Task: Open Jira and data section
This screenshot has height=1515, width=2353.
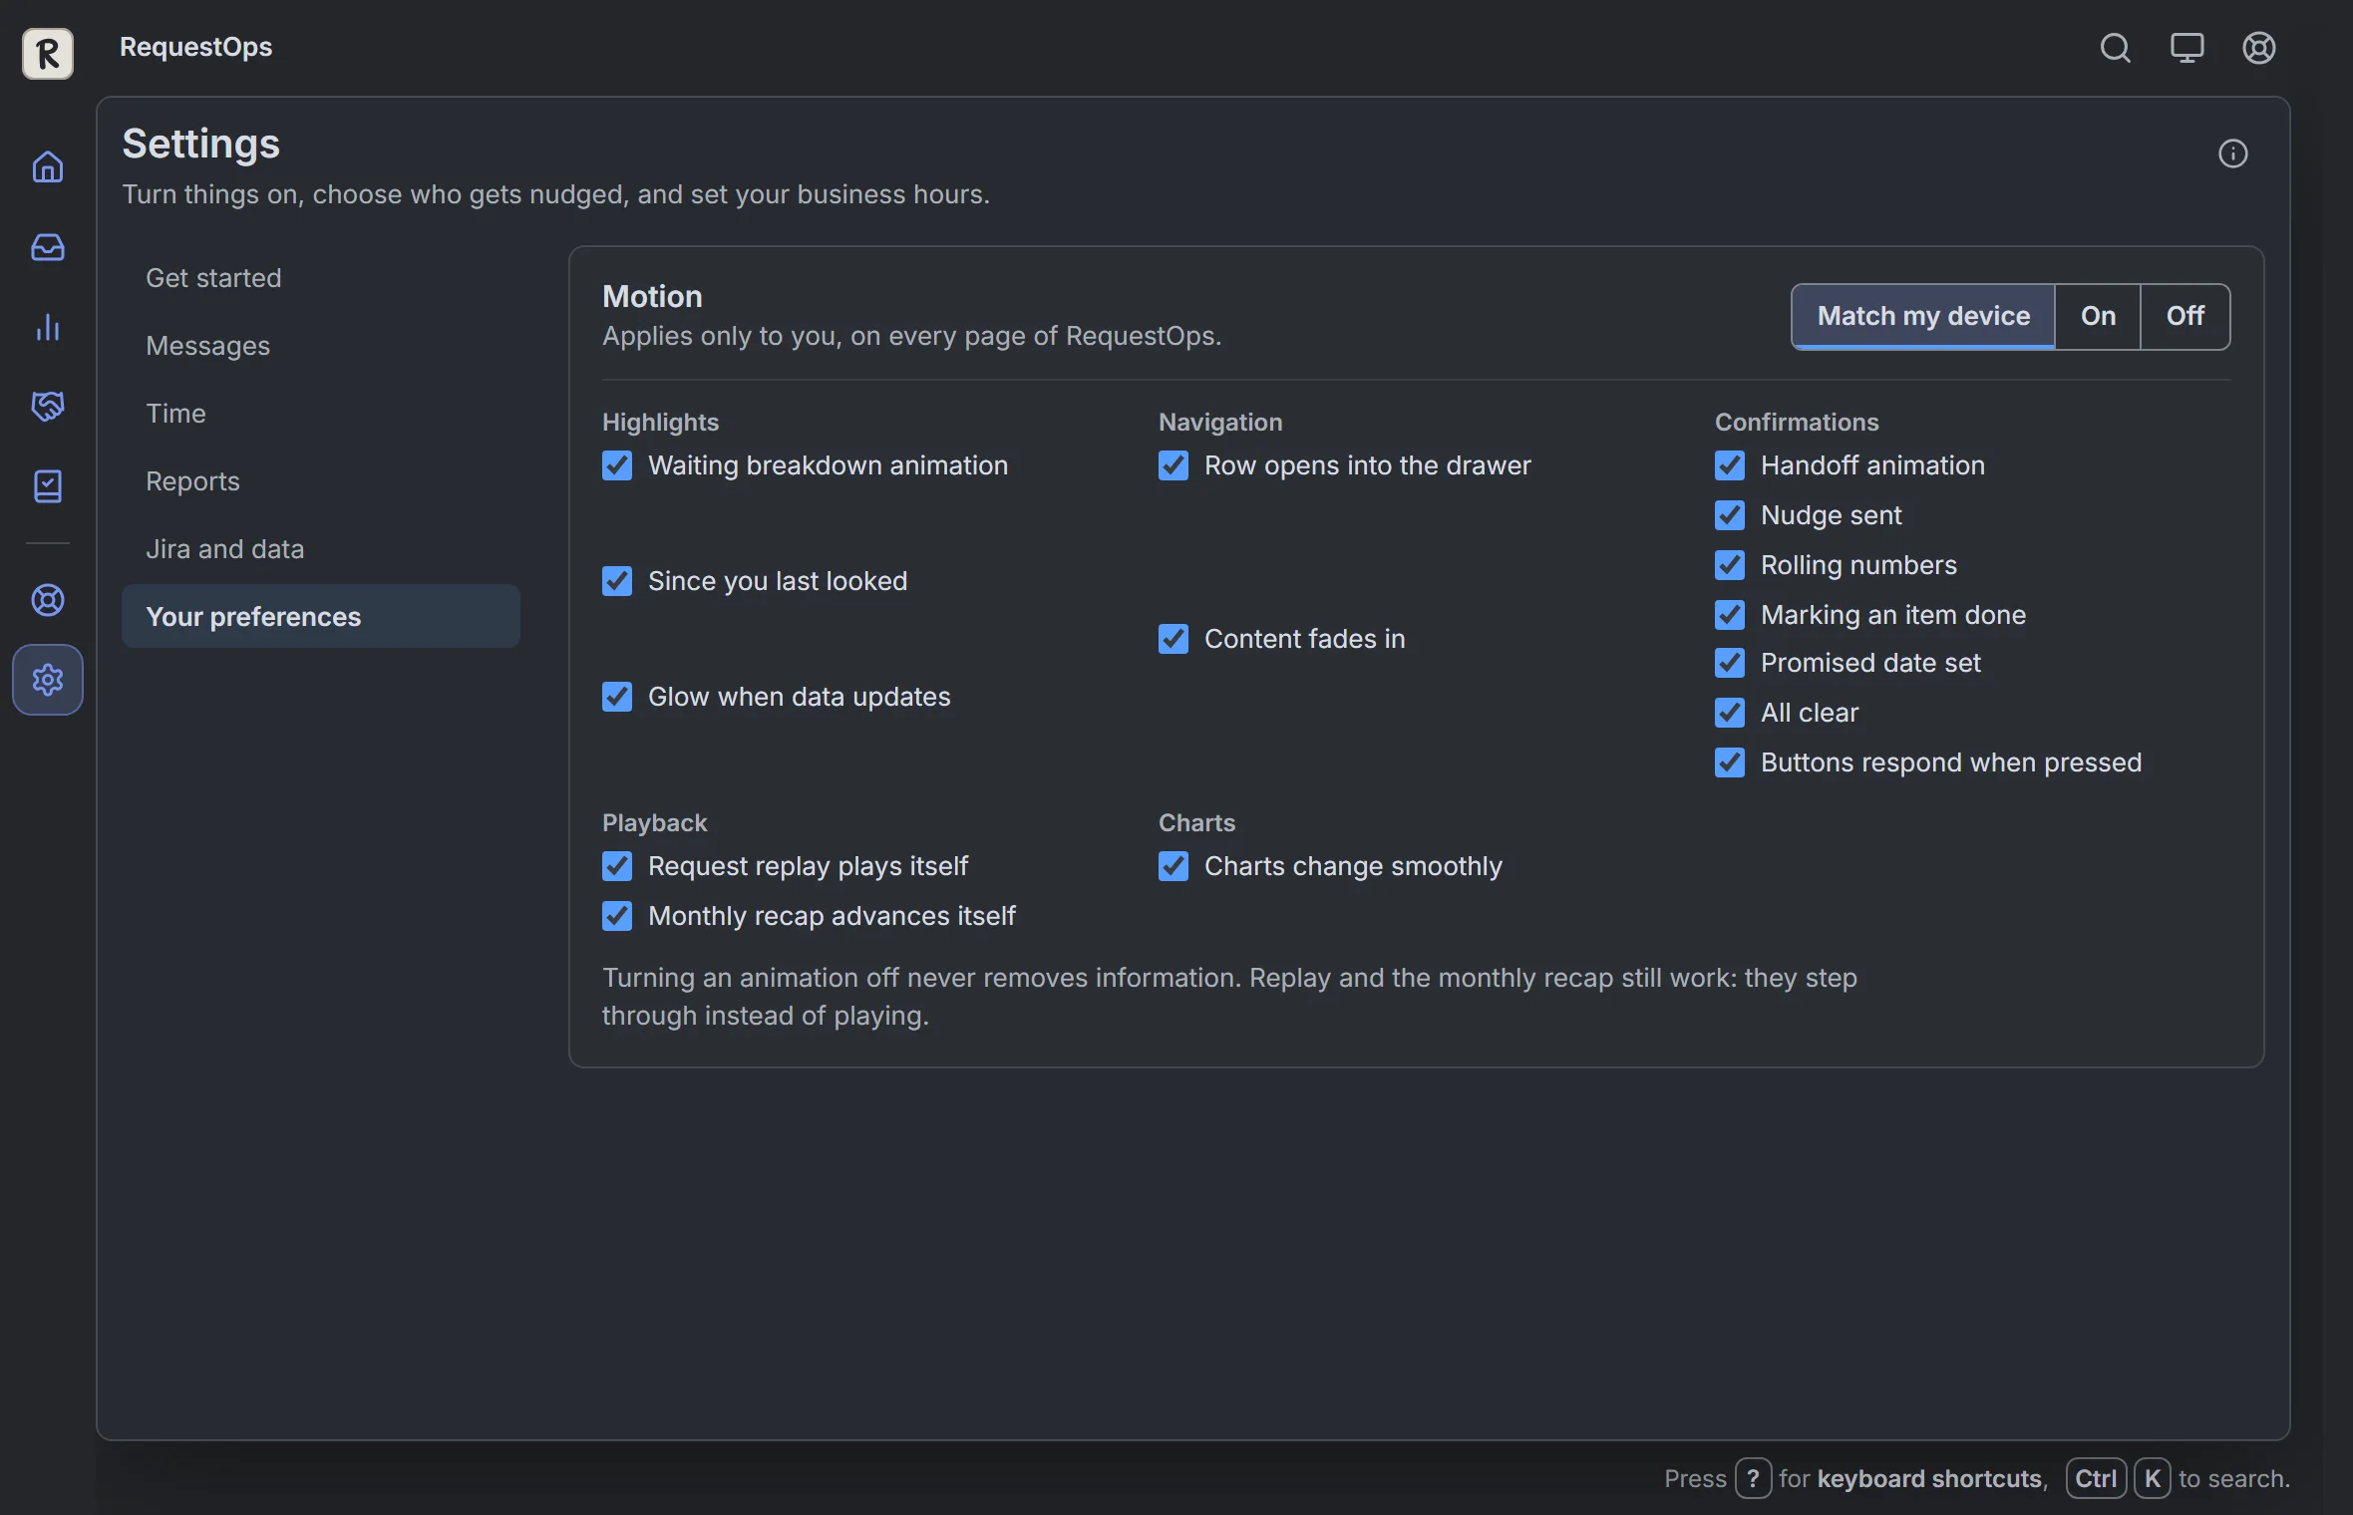Action: click(x=321, y=549)
